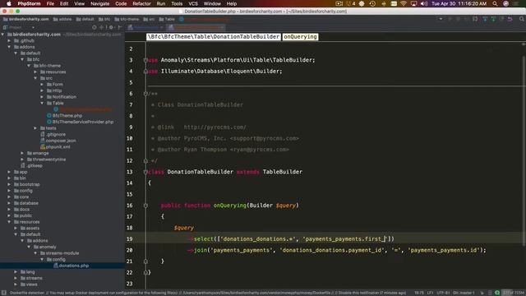Click UTF-8 encoding in status bar
Viewport: 526px width, 296px height.
pyautogui.click(x=443, y=293)
